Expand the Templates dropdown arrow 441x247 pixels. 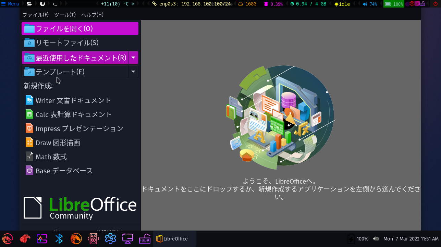click(133, 72)
